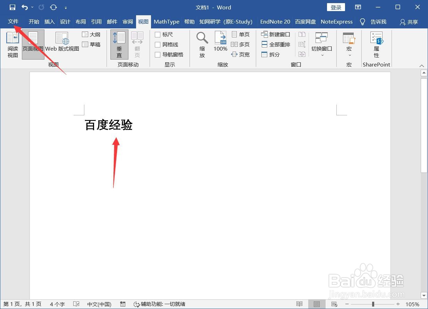Open the MathType tab
Viewport: 428px width, 309px height.
tap(167, 21)
